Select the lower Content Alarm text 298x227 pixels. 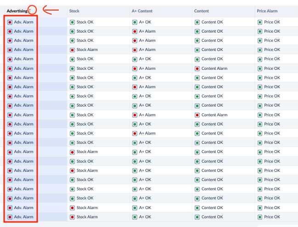tap(214, 115)
